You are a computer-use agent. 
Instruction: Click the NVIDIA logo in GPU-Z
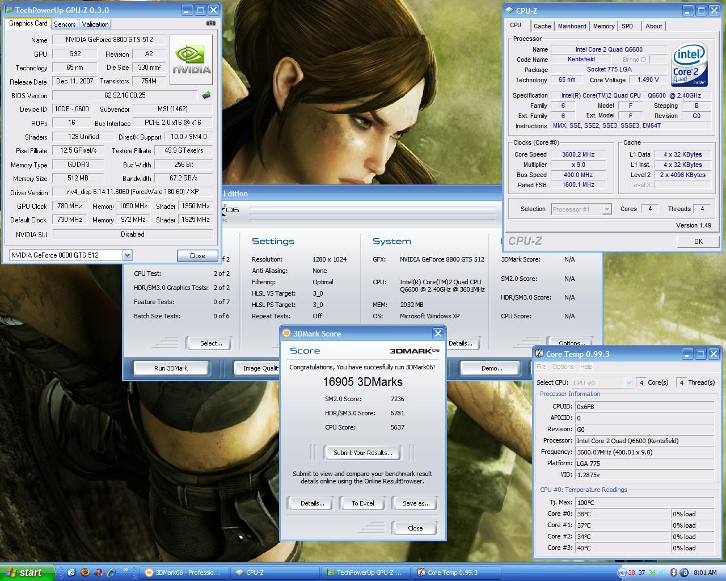pos(191,60)
